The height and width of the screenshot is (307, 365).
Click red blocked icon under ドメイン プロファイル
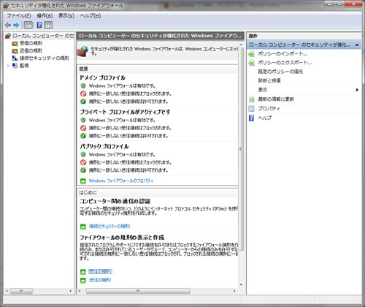[x=83, y=94]
